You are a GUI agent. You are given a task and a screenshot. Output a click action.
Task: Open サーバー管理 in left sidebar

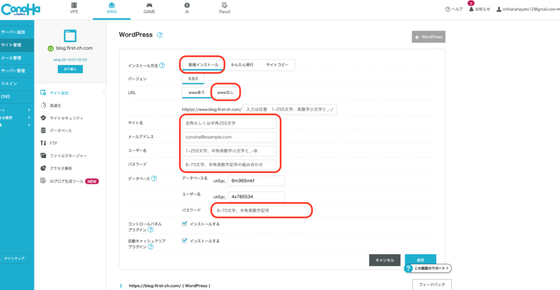[x=17, y=71]
